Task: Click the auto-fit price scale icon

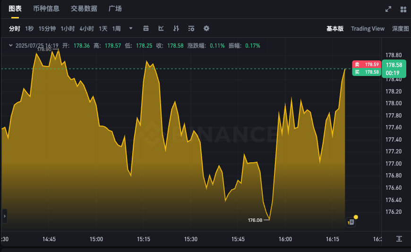Action: pos(399,239)
